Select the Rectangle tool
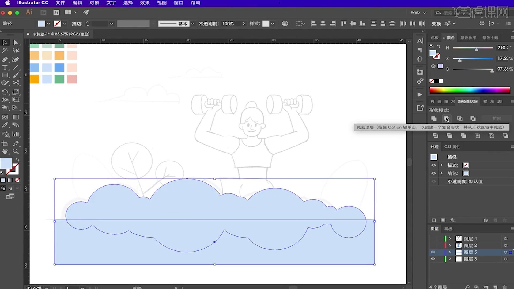 (x=5, y=75)
